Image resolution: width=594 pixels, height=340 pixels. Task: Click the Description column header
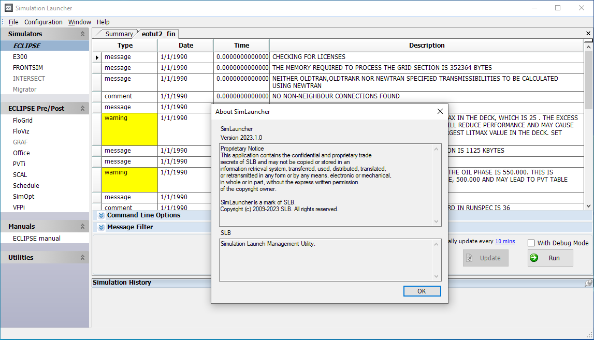(x=427, y=46)
